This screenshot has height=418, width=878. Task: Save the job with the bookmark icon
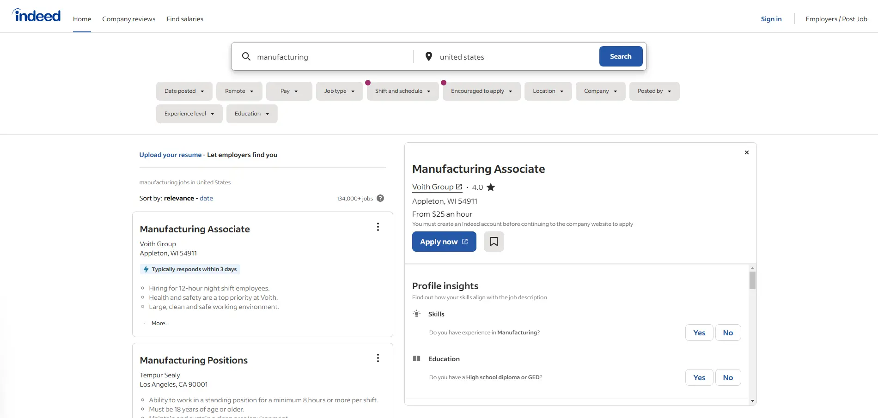(494, 242)
